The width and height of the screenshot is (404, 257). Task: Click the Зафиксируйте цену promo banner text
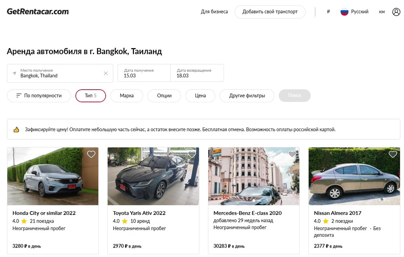(x=180, y=130)
